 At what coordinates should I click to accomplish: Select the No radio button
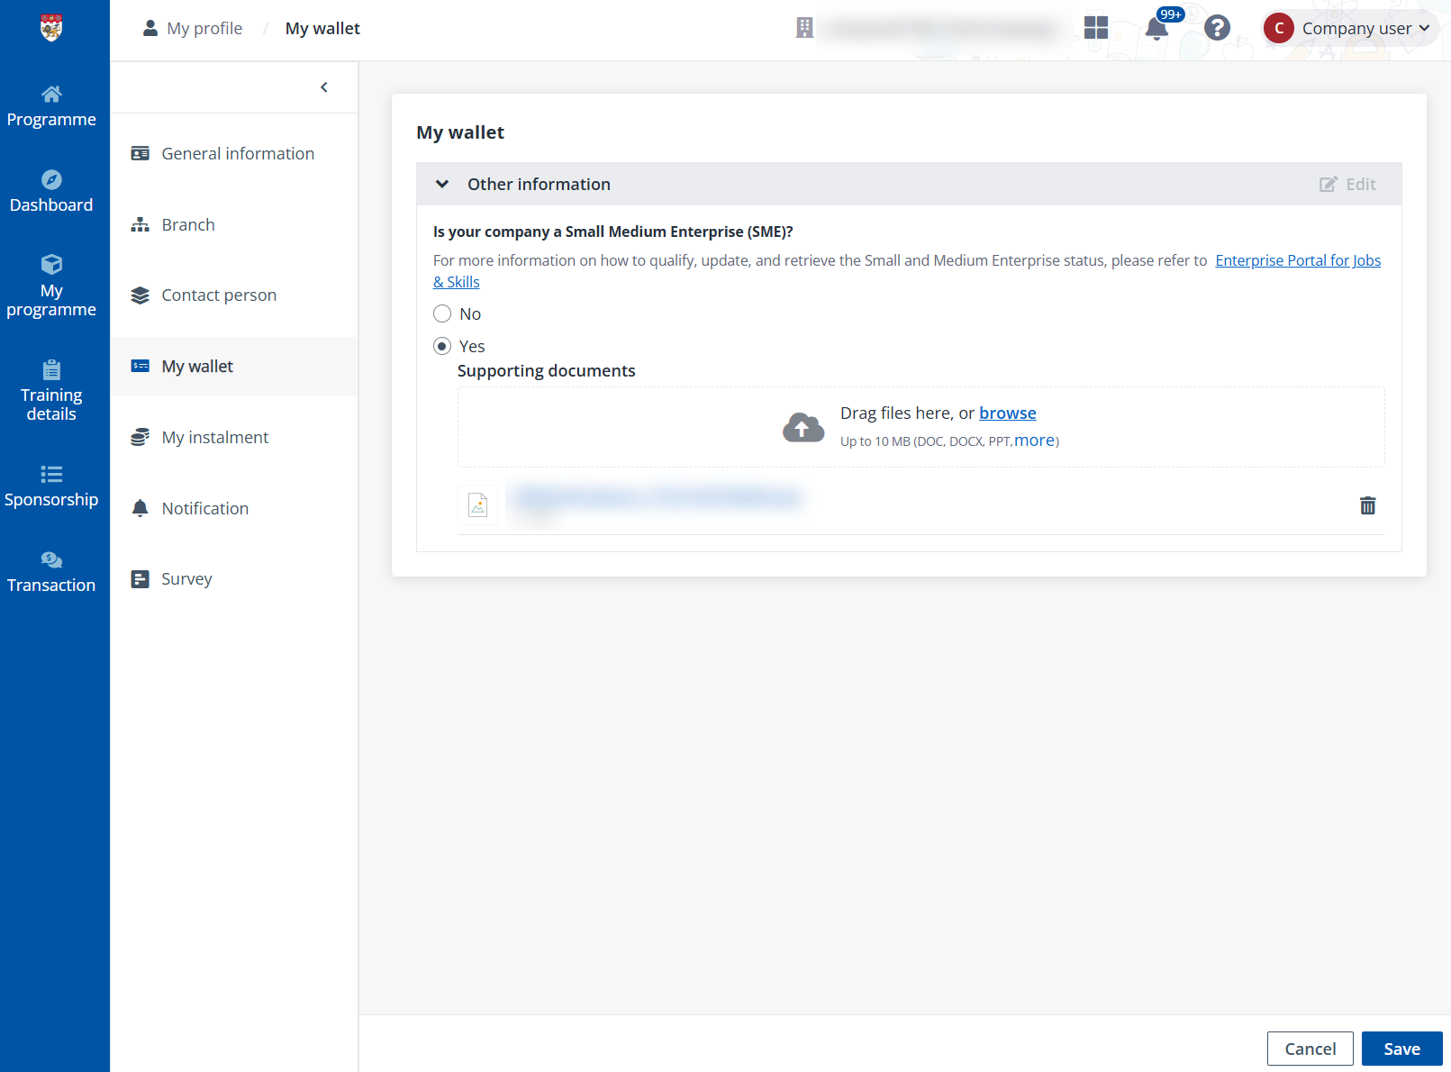pos(442,314)
